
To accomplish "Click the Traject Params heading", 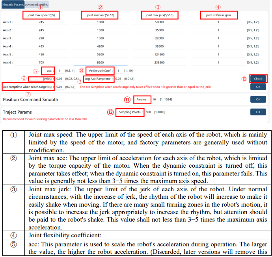I will (17, 112).
